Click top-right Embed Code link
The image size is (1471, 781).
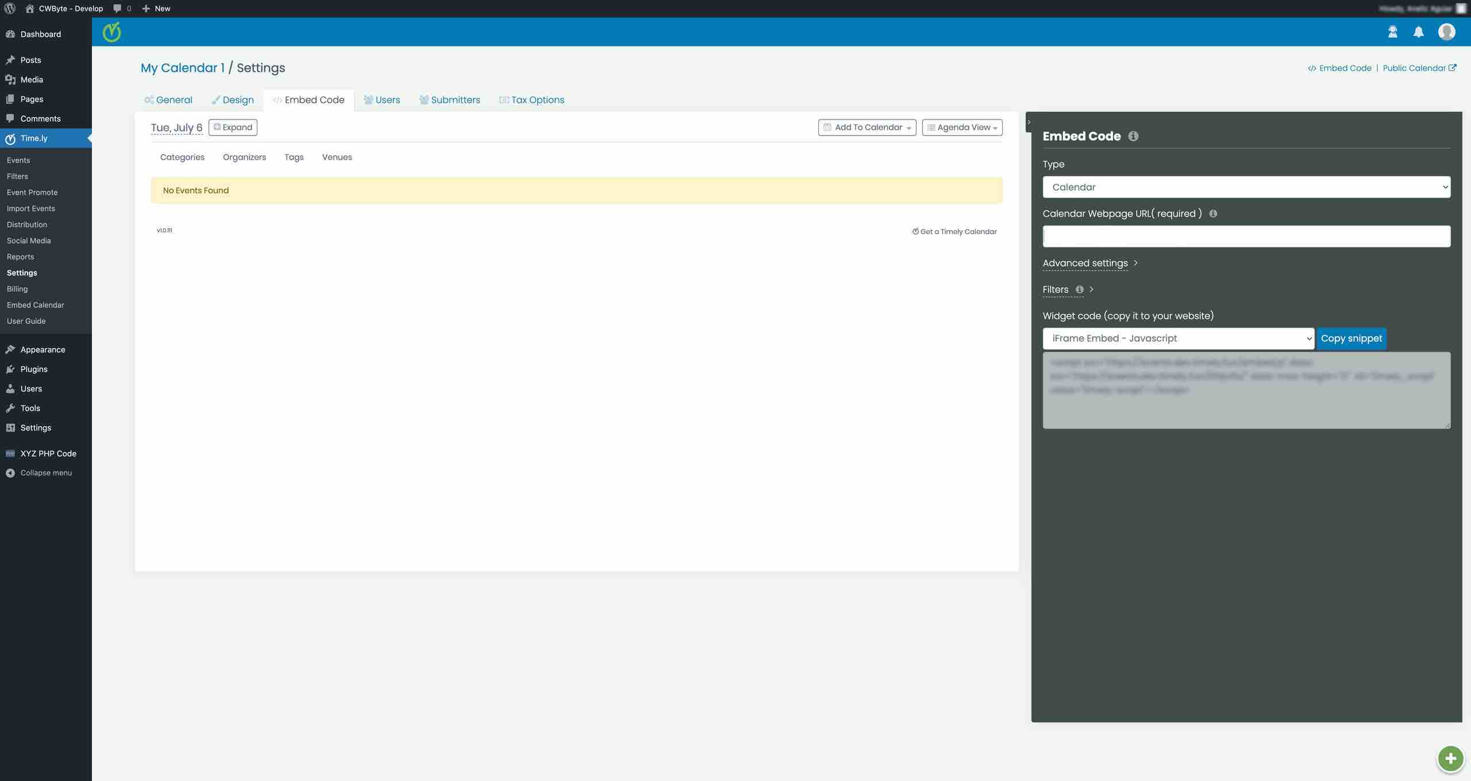(x=1339, y=68)
